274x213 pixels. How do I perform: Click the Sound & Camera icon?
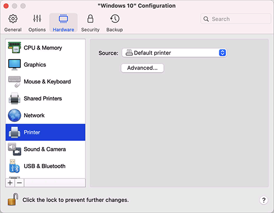coord(14,149)
